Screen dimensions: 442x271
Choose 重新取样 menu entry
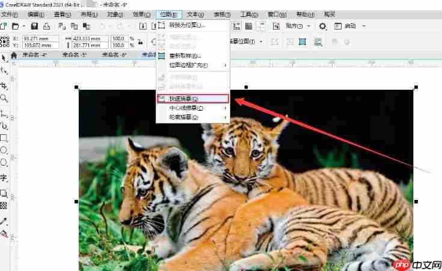tap(194, 56)
